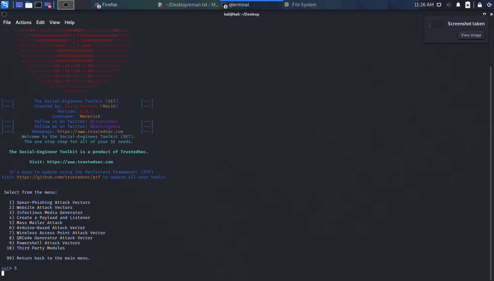
Task: Click The Social-Engineer Toolkit (SET) title line
Action: point(76,101)
